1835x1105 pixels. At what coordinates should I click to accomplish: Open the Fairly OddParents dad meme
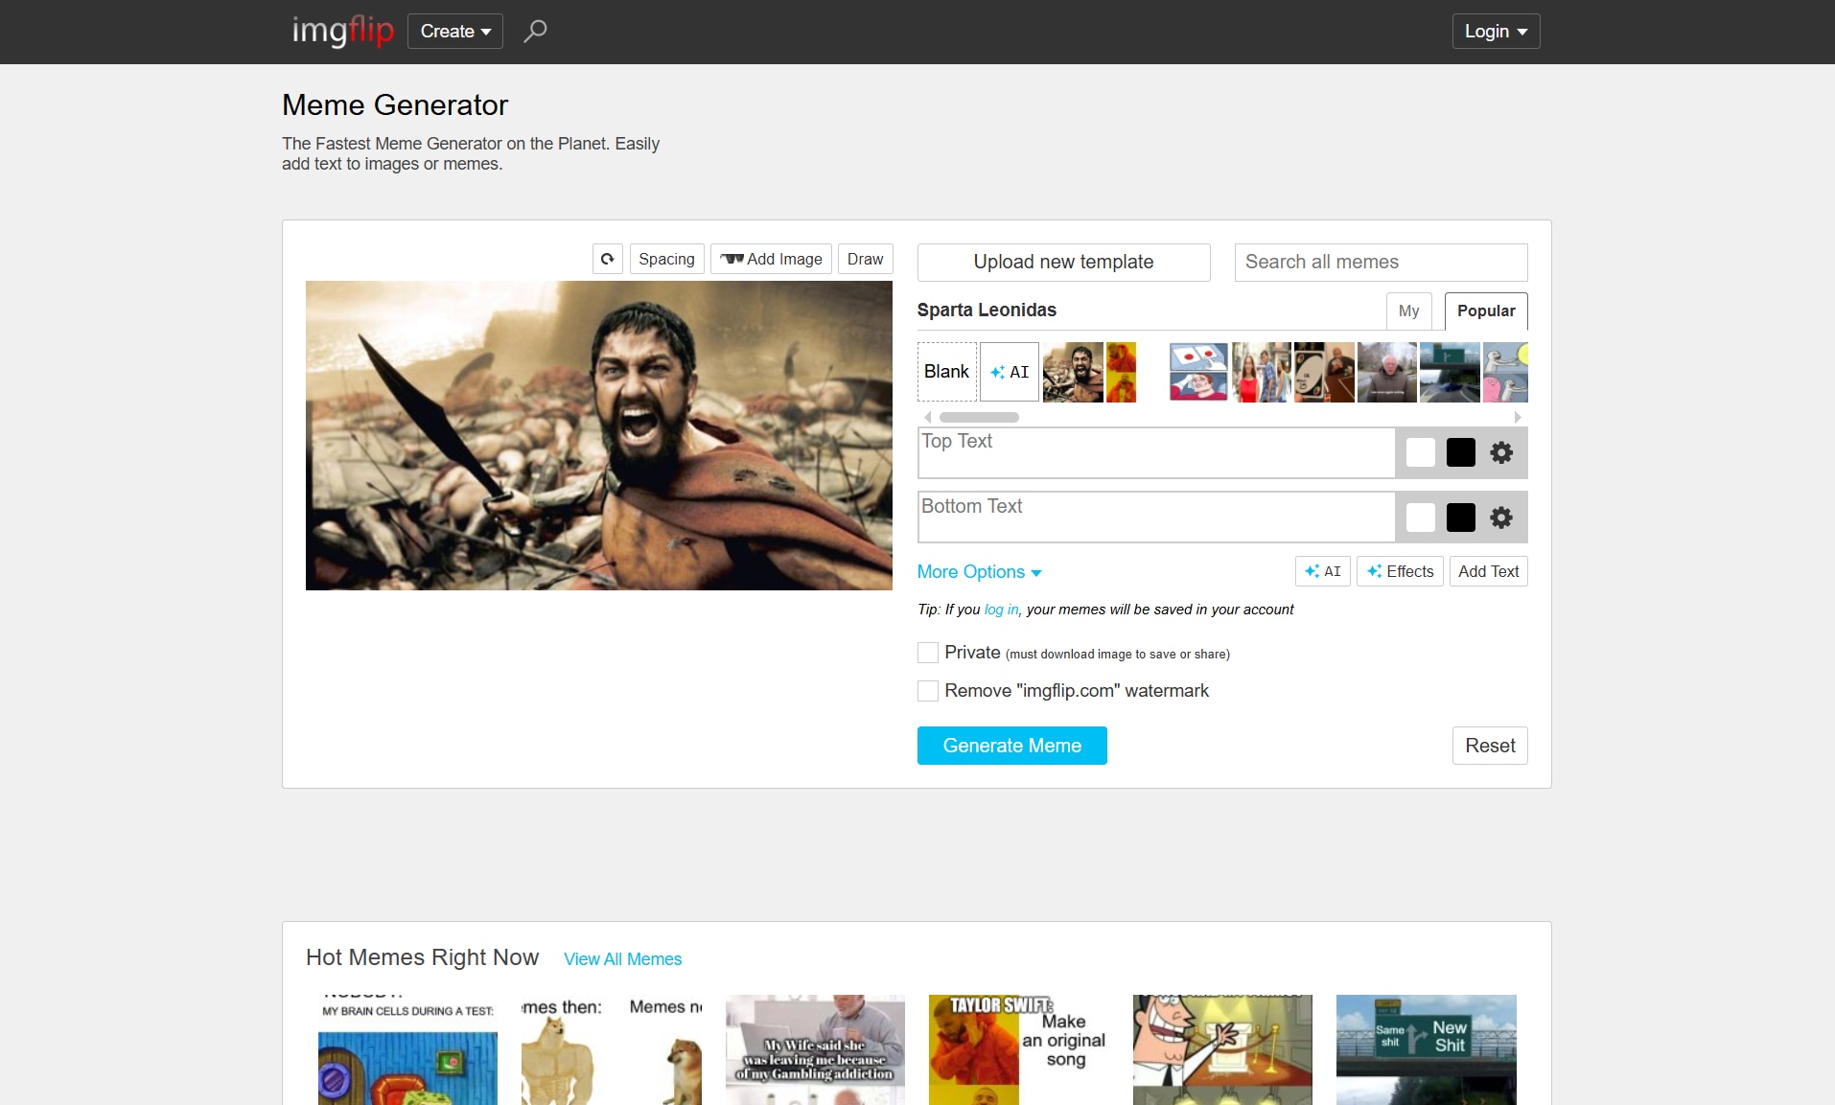pyautogui.click(x=1222, y=1049)
